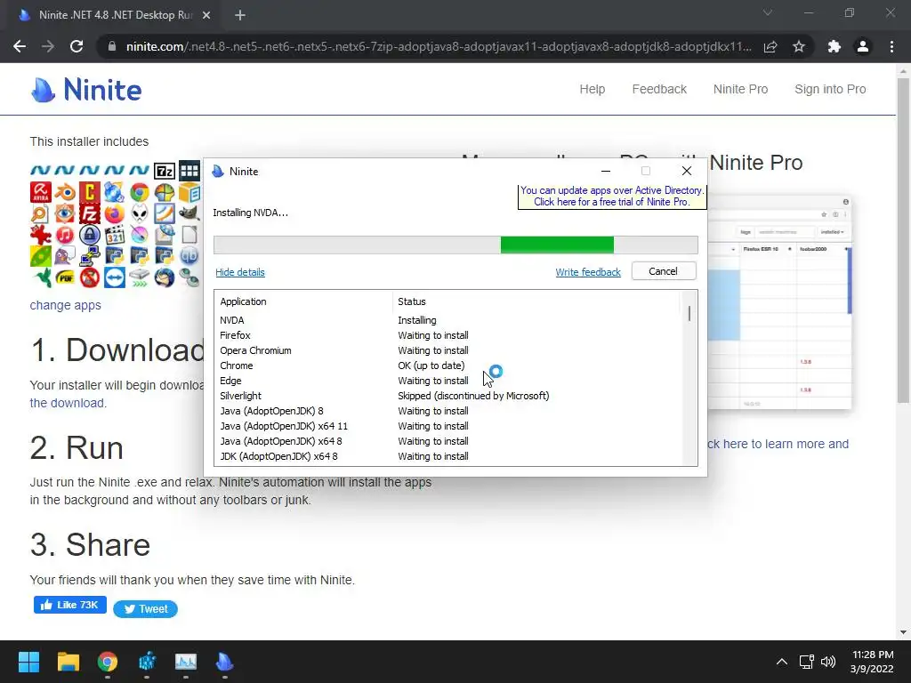Open the Chrome three-dot menu
The width and height of the screenshot is (911, 683).
[x=891, y=46]
